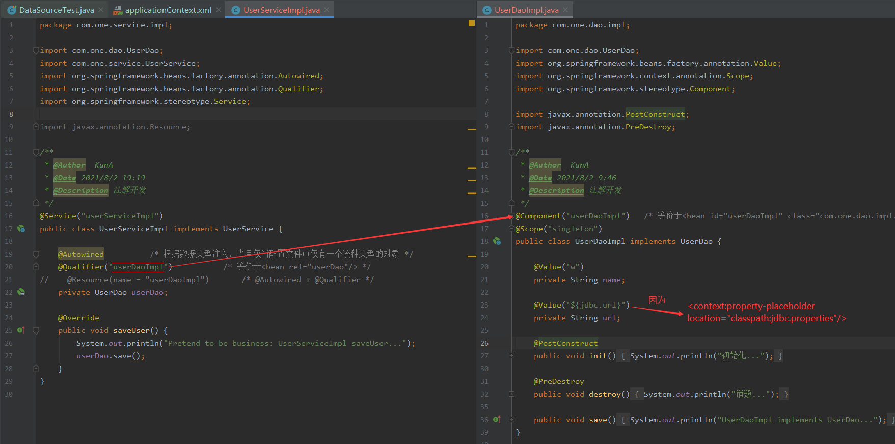895x444 pixels.
Task: Click the fold marker beside @Autowired line
Action: [36, 254]
